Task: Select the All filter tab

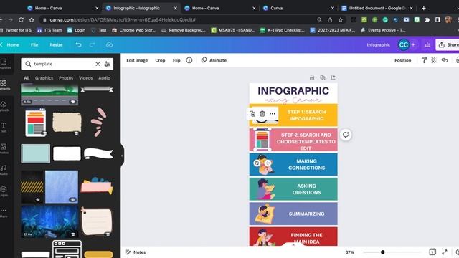Action: click(x=27, y=78)
